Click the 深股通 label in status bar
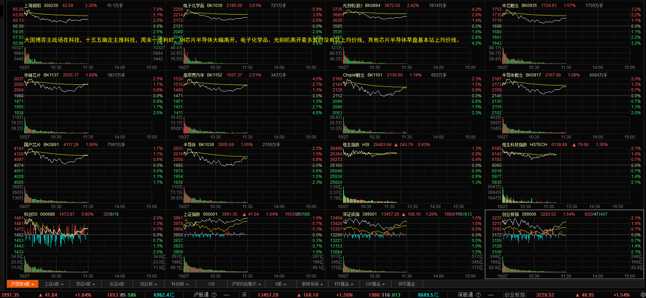This screenshot has width=646, height=298. (465, 295)
